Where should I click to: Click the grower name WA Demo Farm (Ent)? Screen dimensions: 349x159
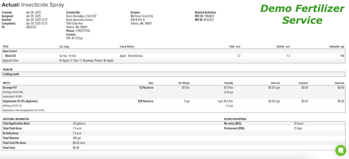click(142, 16)
